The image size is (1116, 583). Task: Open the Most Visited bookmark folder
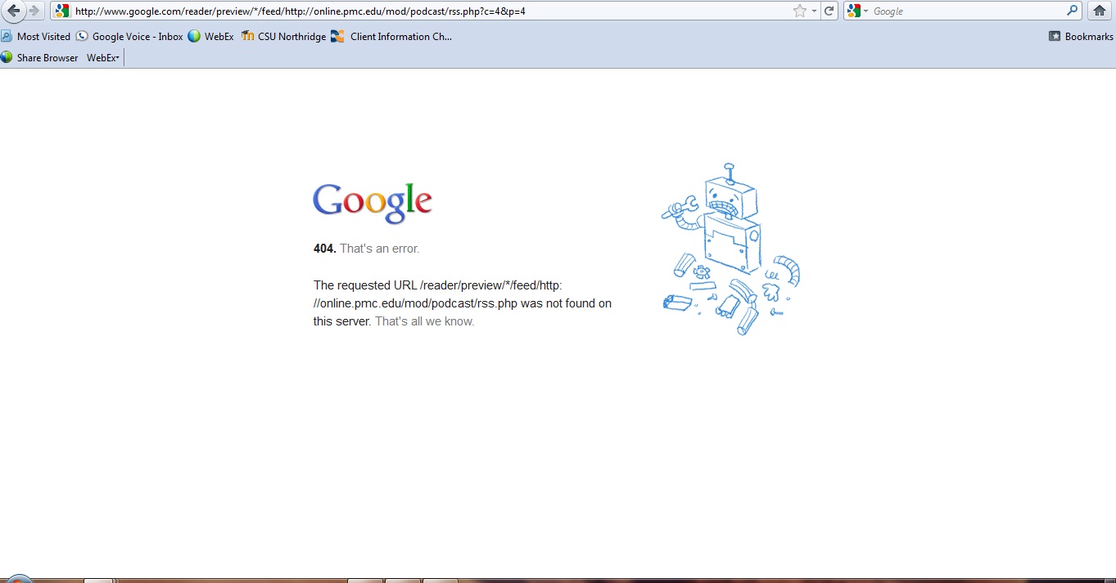[x=36, y=37]
